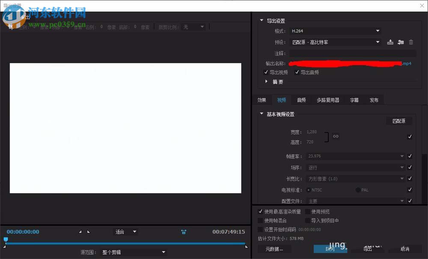
Task: Uncheck the 导出音频 export audio checkbox
Action: (x=297, y=72)
